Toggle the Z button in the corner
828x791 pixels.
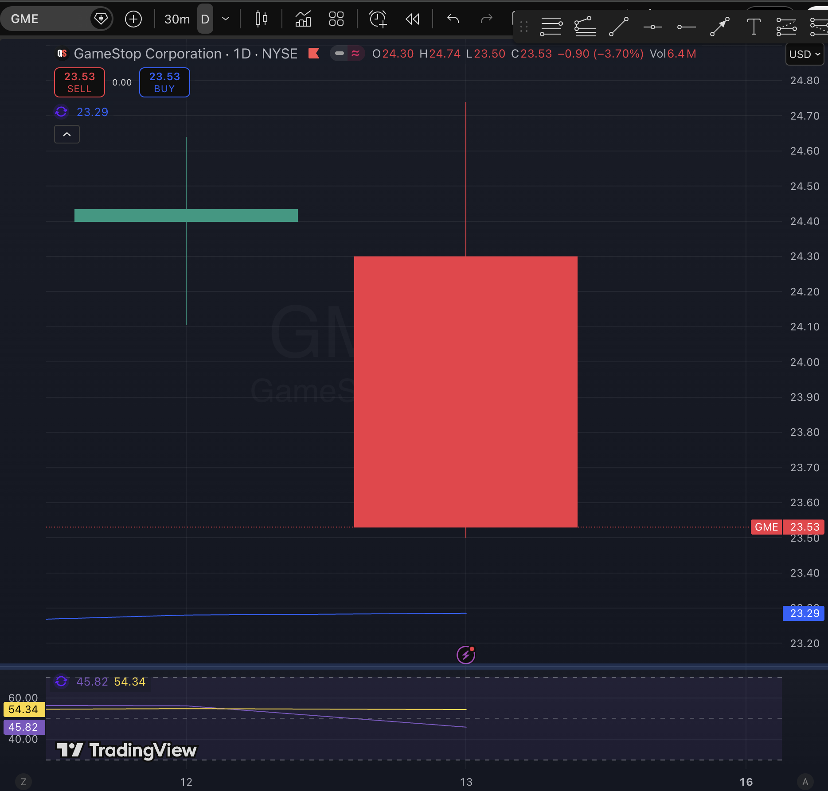point(23,782)
